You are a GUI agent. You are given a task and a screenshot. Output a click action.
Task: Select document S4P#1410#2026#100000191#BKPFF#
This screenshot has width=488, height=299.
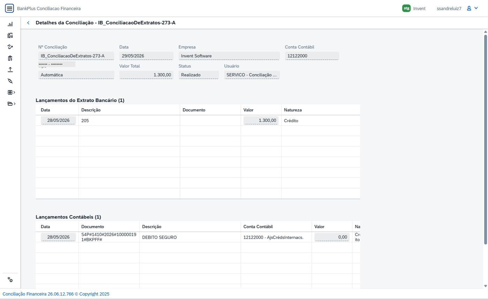(109, 237)
